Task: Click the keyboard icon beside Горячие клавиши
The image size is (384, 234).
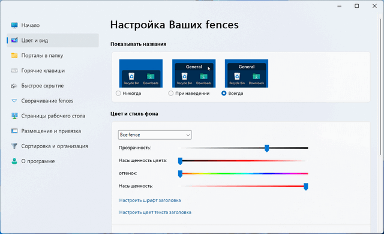Action: tap(14, 71)
